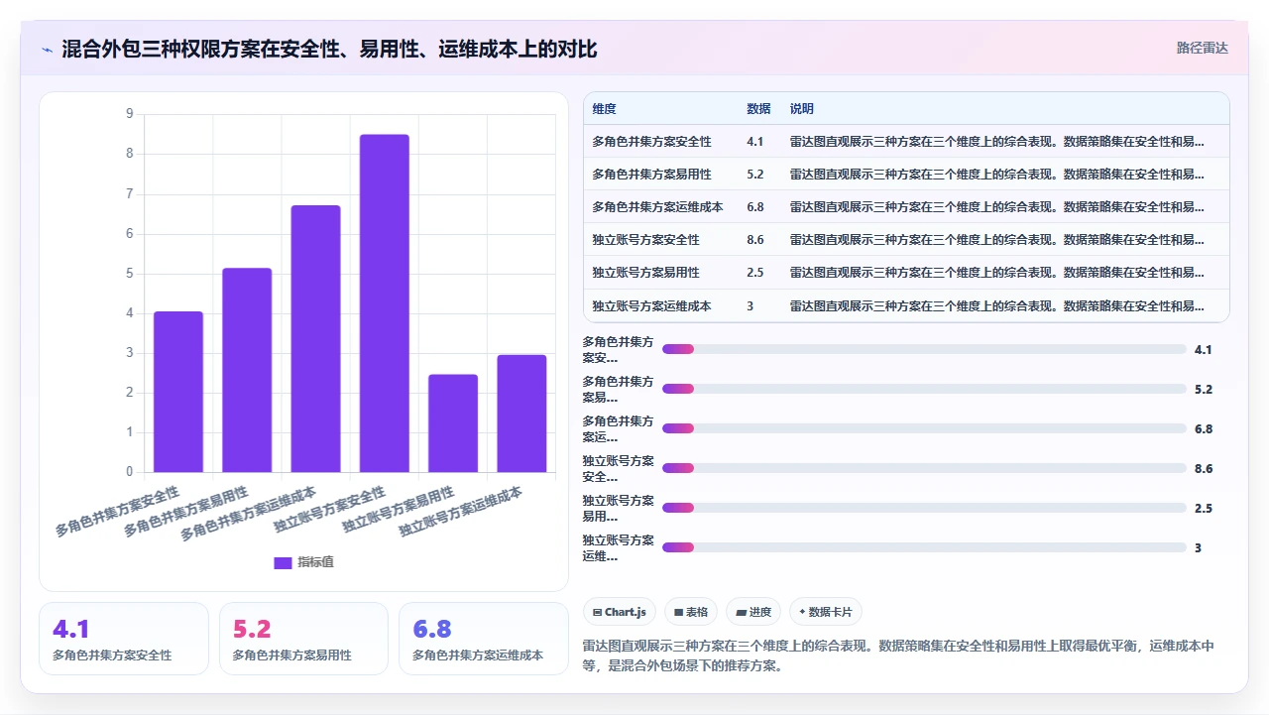Viewport: 1269px width, 715px height.
Task: Click value 8.6 in the table
Action: [755, 240]
